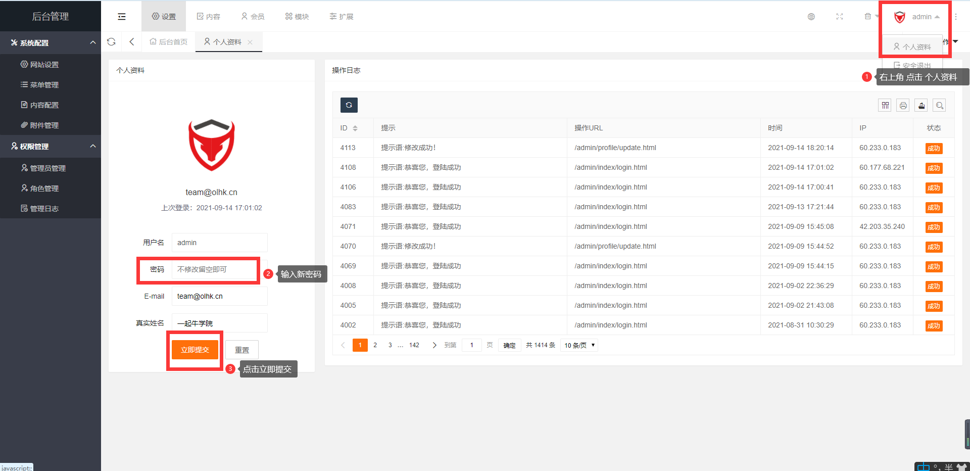Click the 立即提交 submit button
The image size is (970, 471).
195,350
